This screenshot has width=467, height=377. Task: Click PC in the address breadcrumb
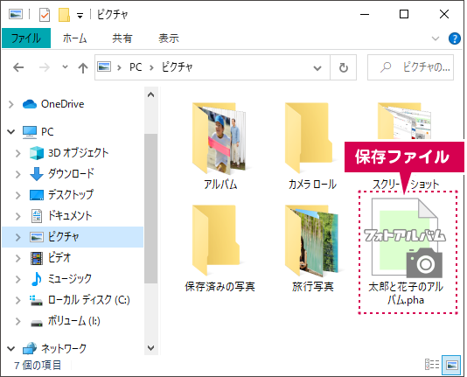click(136, 67)
